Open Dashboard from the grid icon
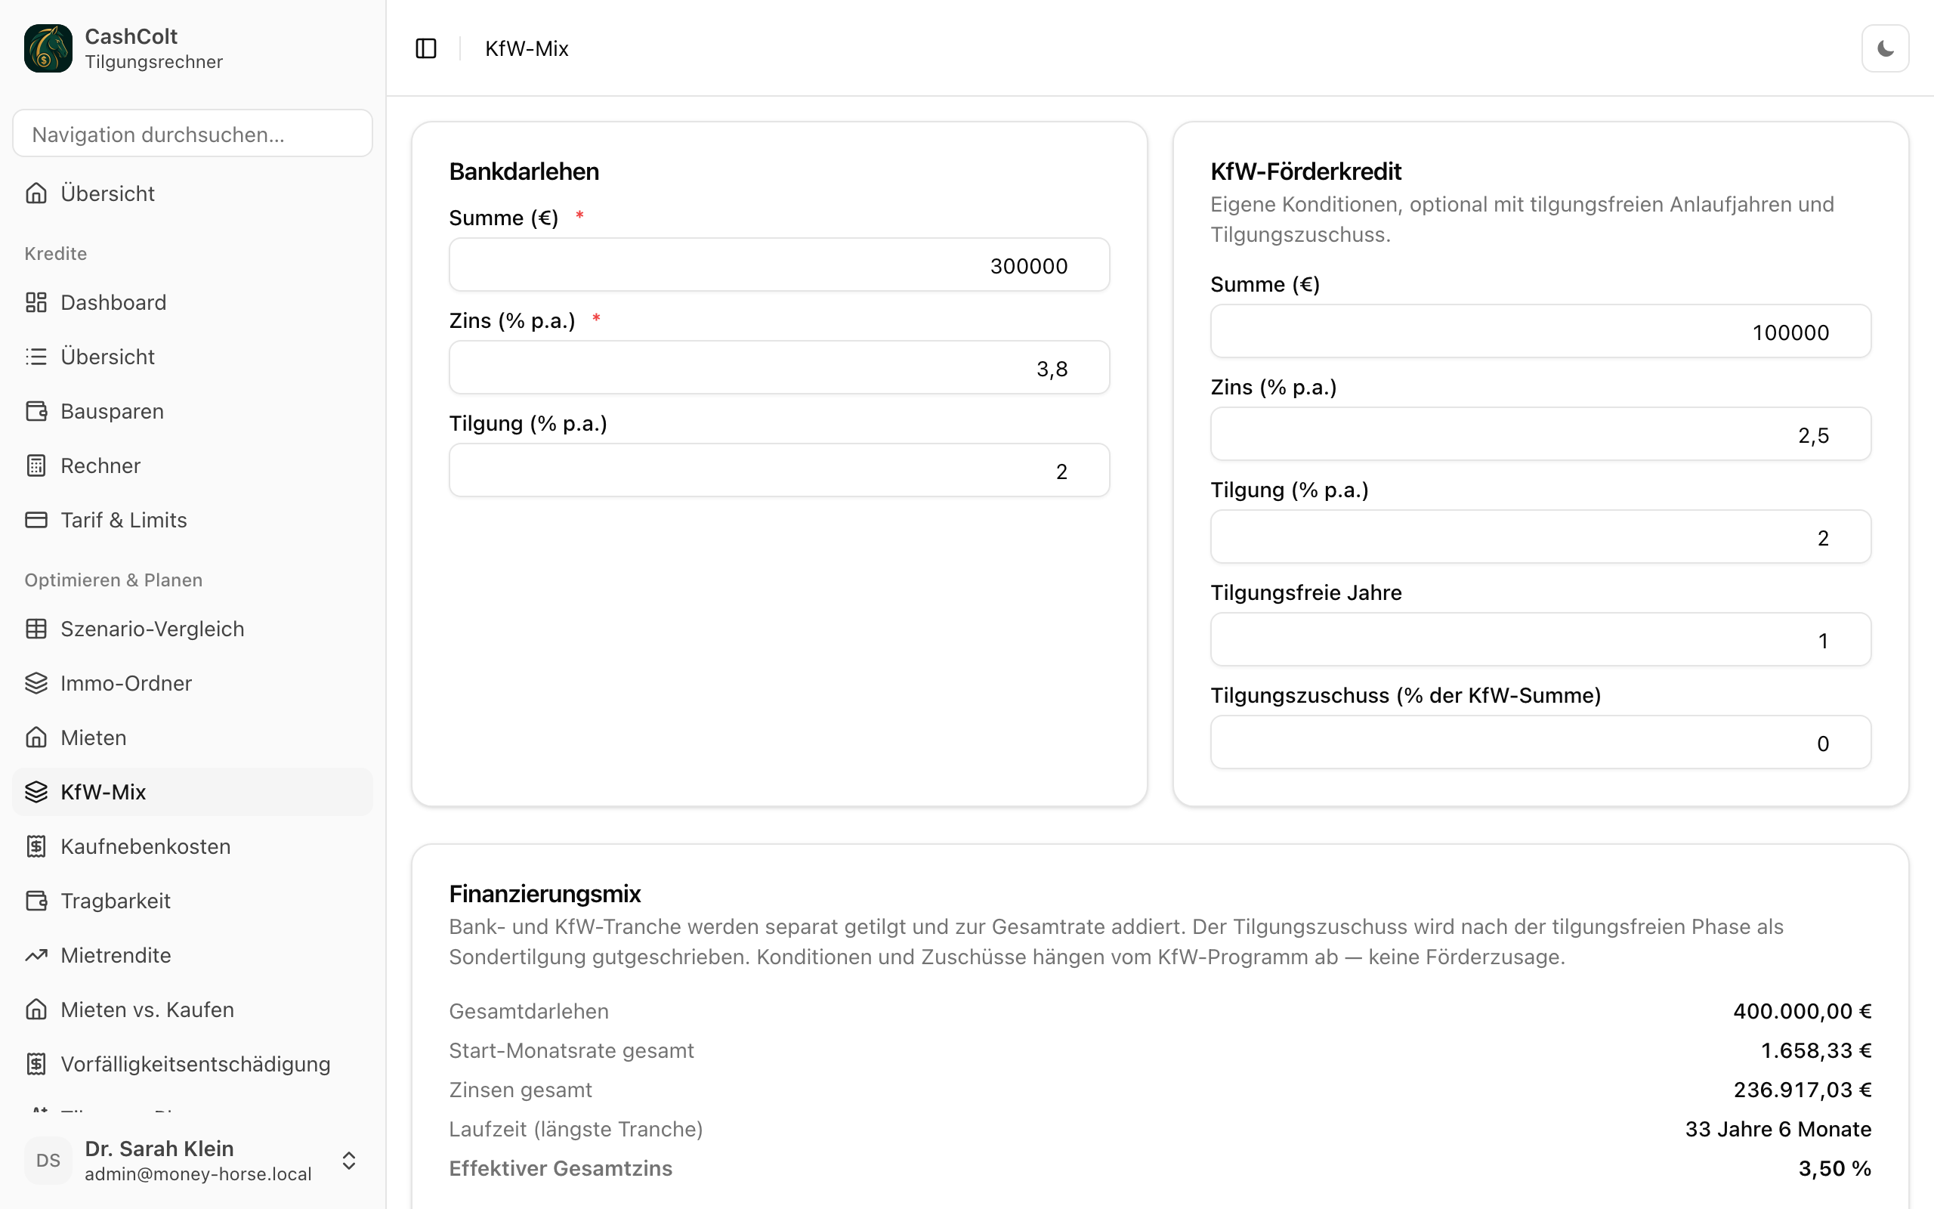The height and width of the screenshot is (1209, 1934). pyautogui.click(x=36, y=302)
